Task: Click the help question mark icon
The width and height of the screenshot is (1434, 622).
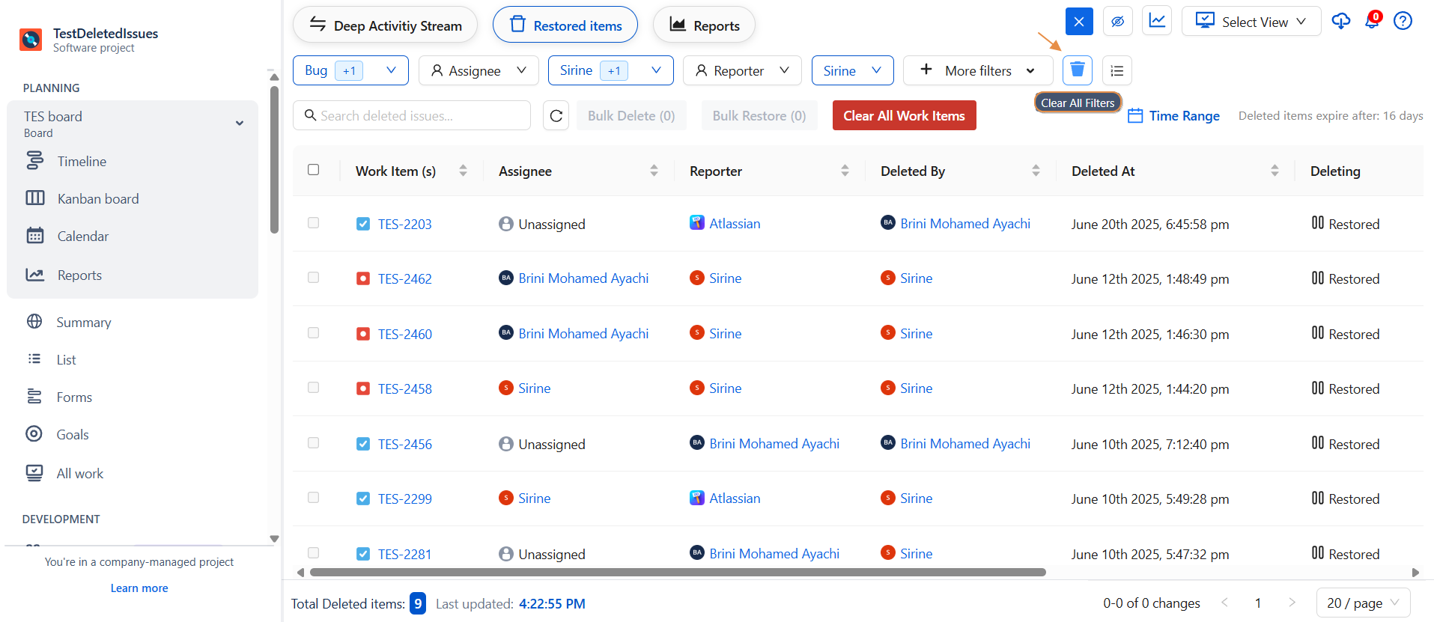Action: click(x=1403, y=21)
